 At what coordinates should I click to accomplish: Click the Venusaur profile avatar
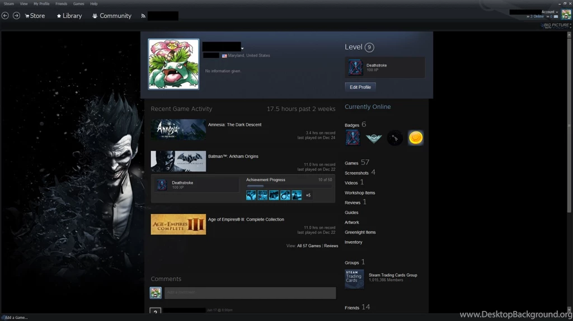point(173,64)
